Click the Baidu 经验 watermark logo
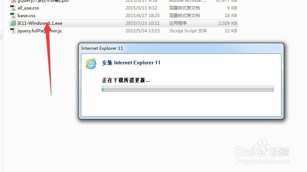The height and width of the screenshot is (172, 307). [x=263, y=151]
